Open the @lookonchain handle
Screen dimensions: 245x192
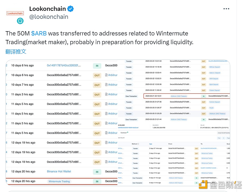[x=49, y=17]
